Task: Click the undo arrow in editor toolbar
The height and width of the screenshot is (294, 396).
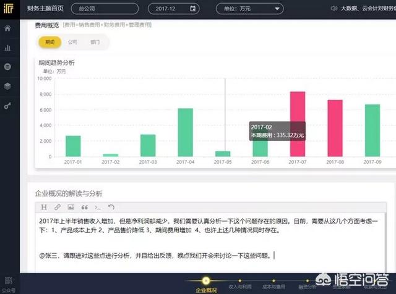Action: [x=111, y=207]
